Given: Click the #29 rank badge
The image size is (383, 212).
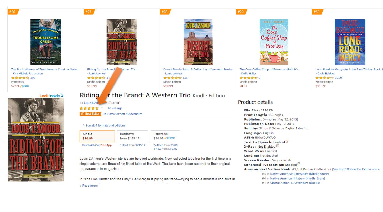Looking at the screenshot, I should [240, 12].
